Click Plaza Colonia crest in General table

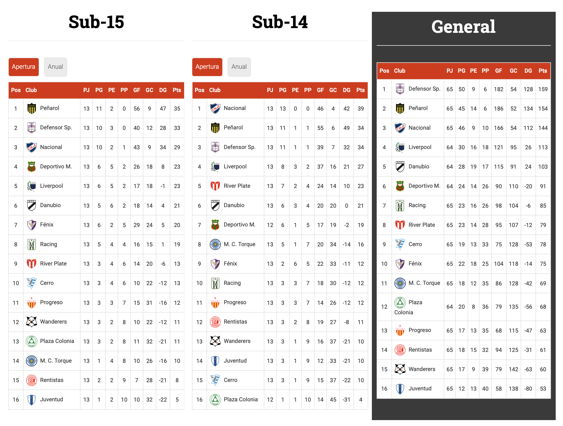click(x=400, y=303)
